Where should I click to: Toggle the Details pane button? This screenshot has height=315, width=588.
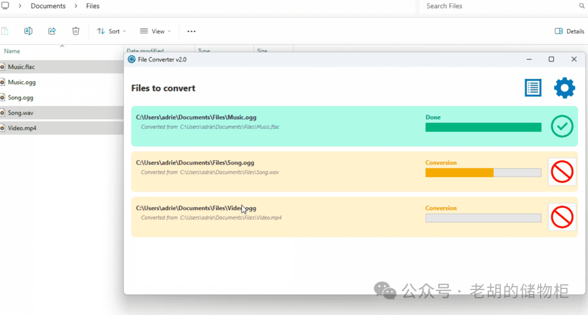(569, 31)
